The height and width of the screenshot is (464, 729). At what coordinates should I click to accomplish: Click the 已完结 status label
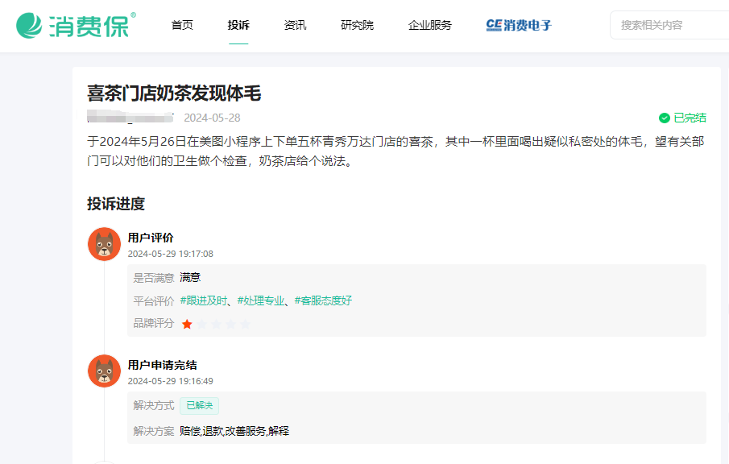coord(690,118)
